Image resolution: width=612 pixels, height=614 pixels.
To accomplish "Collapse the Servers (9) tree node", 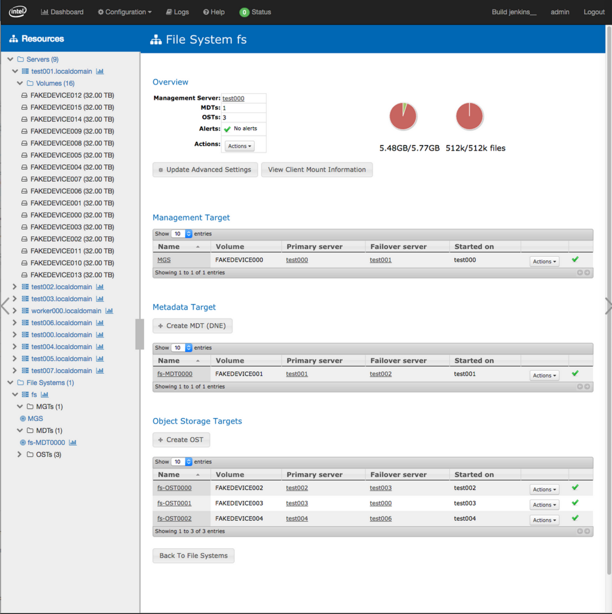I will pos(10,59).
